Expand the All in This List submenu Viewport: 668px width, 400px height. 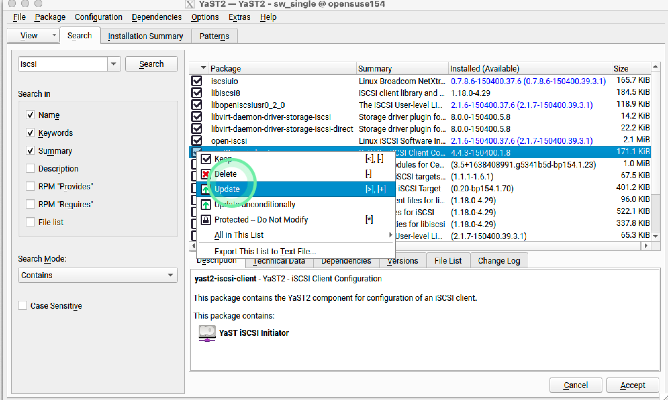(x=296, y=235)
